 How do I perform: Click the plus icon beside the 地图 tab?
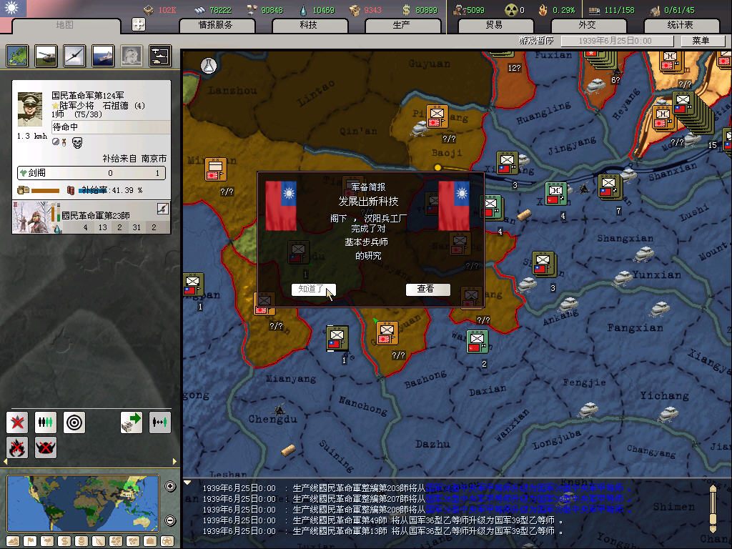[x=139, y=24]
